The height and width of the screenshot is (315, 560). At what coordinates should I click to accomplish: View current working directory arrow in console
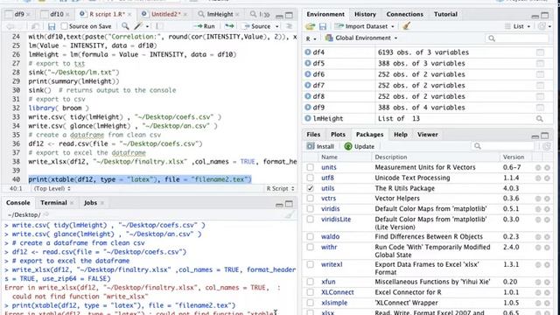tap(46, 214)
